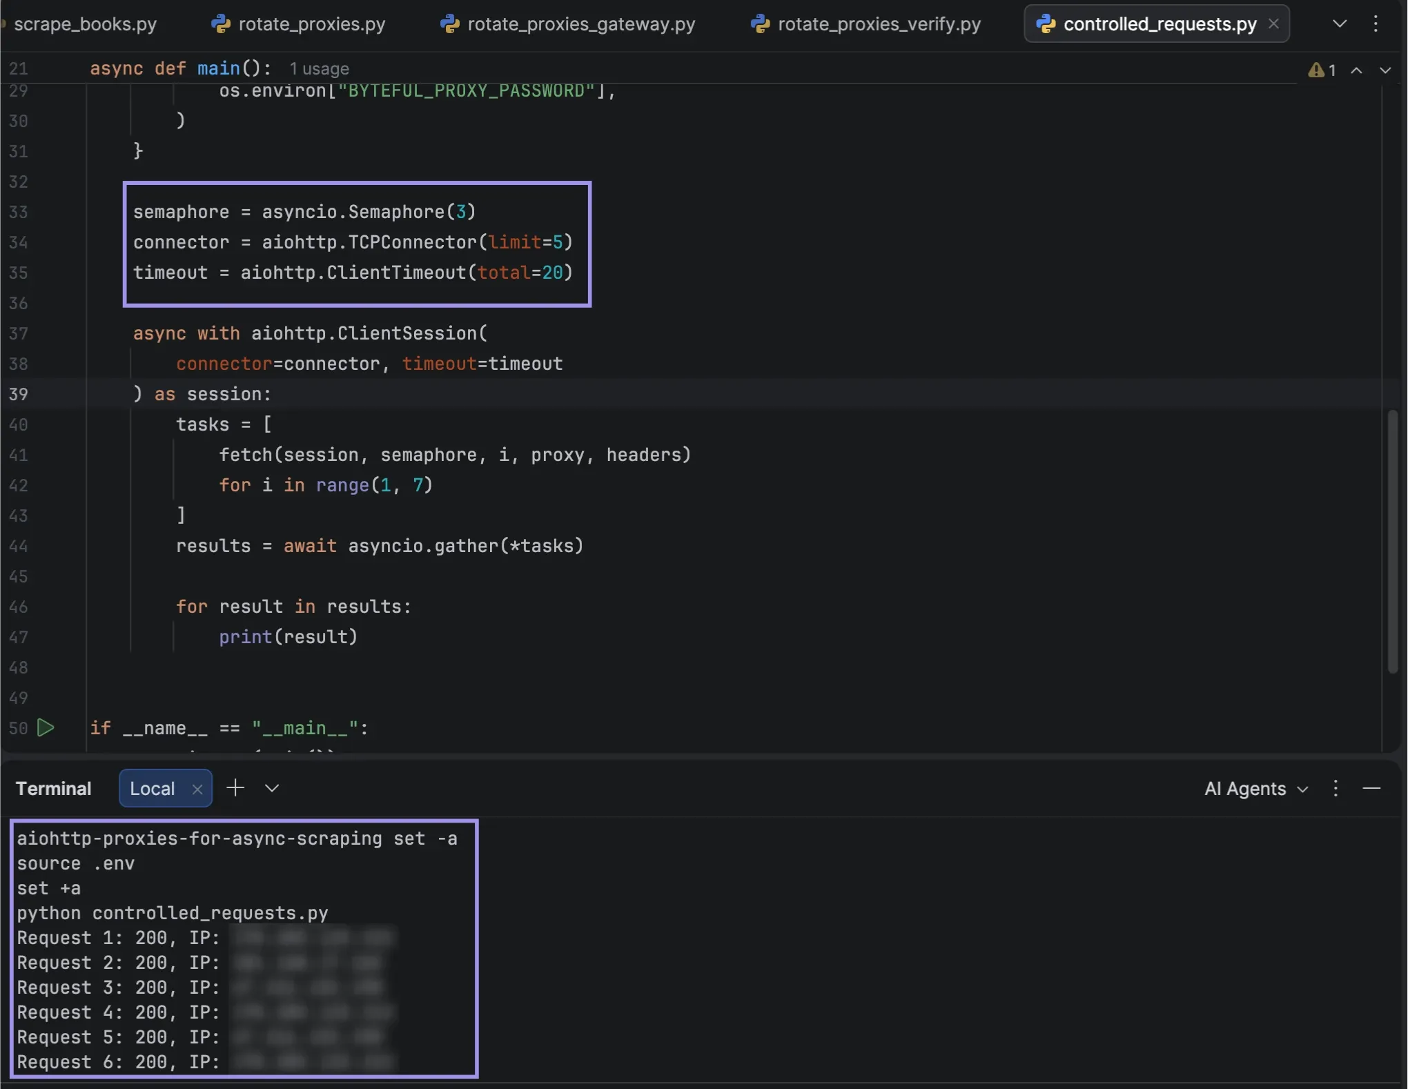Open the scrape_books.py tab
Viewport: 1408px width, 1089px height.
click(x=84, y=24)
